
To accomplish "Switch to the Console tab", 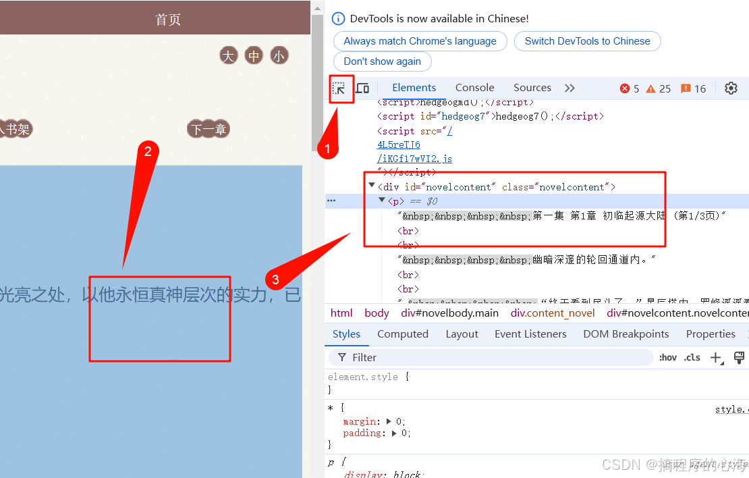I will pos(475,88).
